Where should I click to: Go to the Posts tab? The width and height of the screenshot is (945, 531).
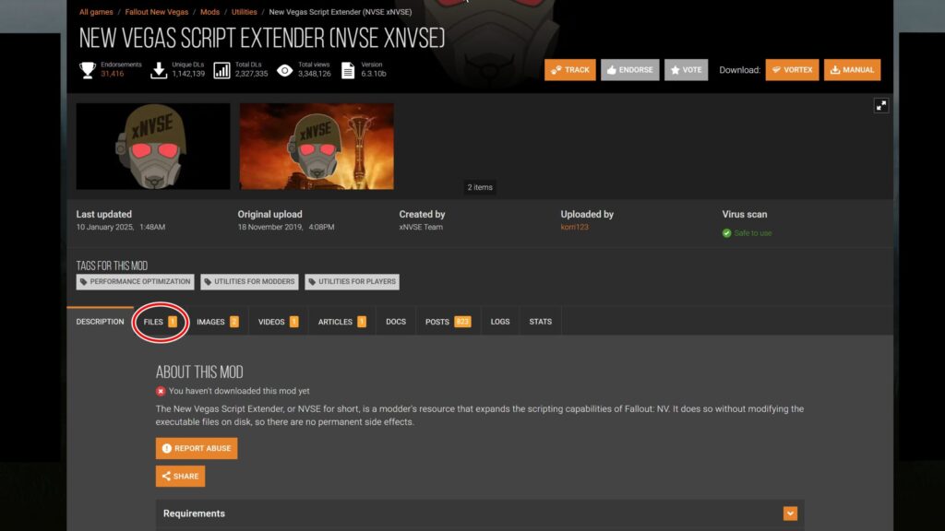click(x=448, y=322)
